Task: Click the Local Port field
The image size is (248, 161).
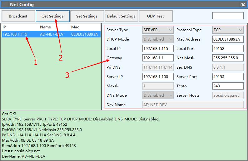Action: click(228, 49)
